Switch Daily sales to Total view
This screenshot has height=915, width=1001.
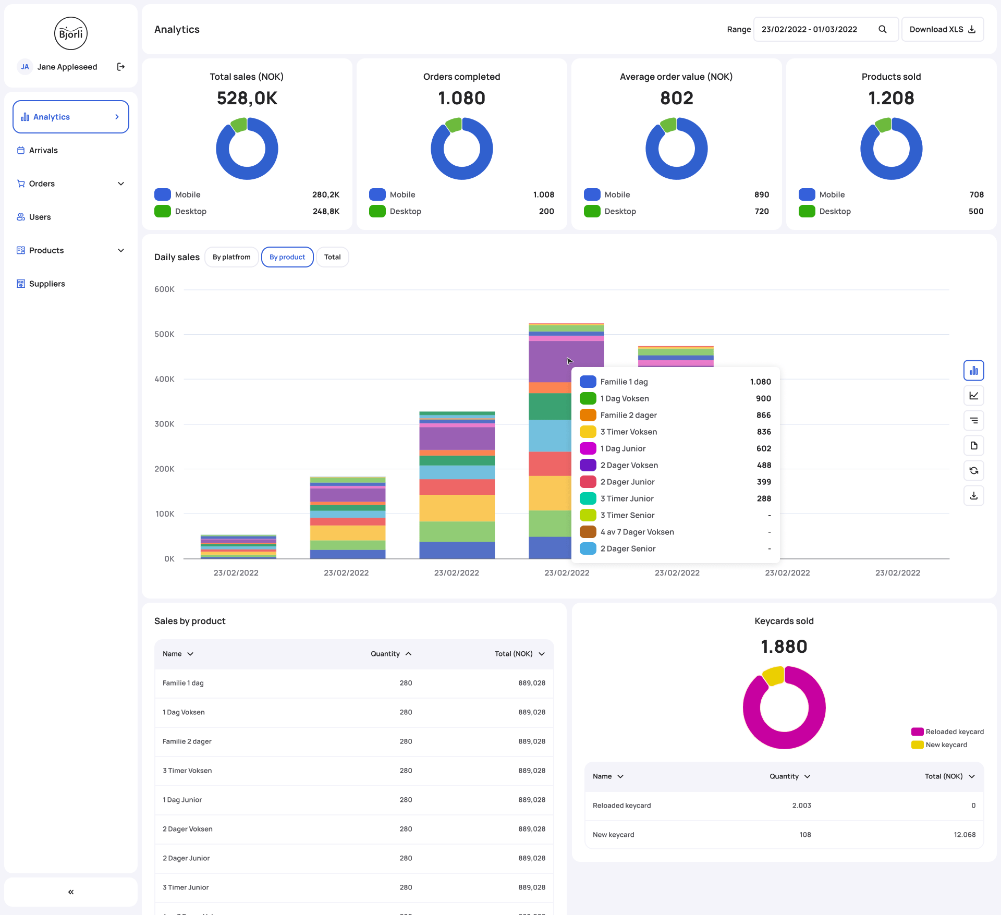(x=332, y=257)
